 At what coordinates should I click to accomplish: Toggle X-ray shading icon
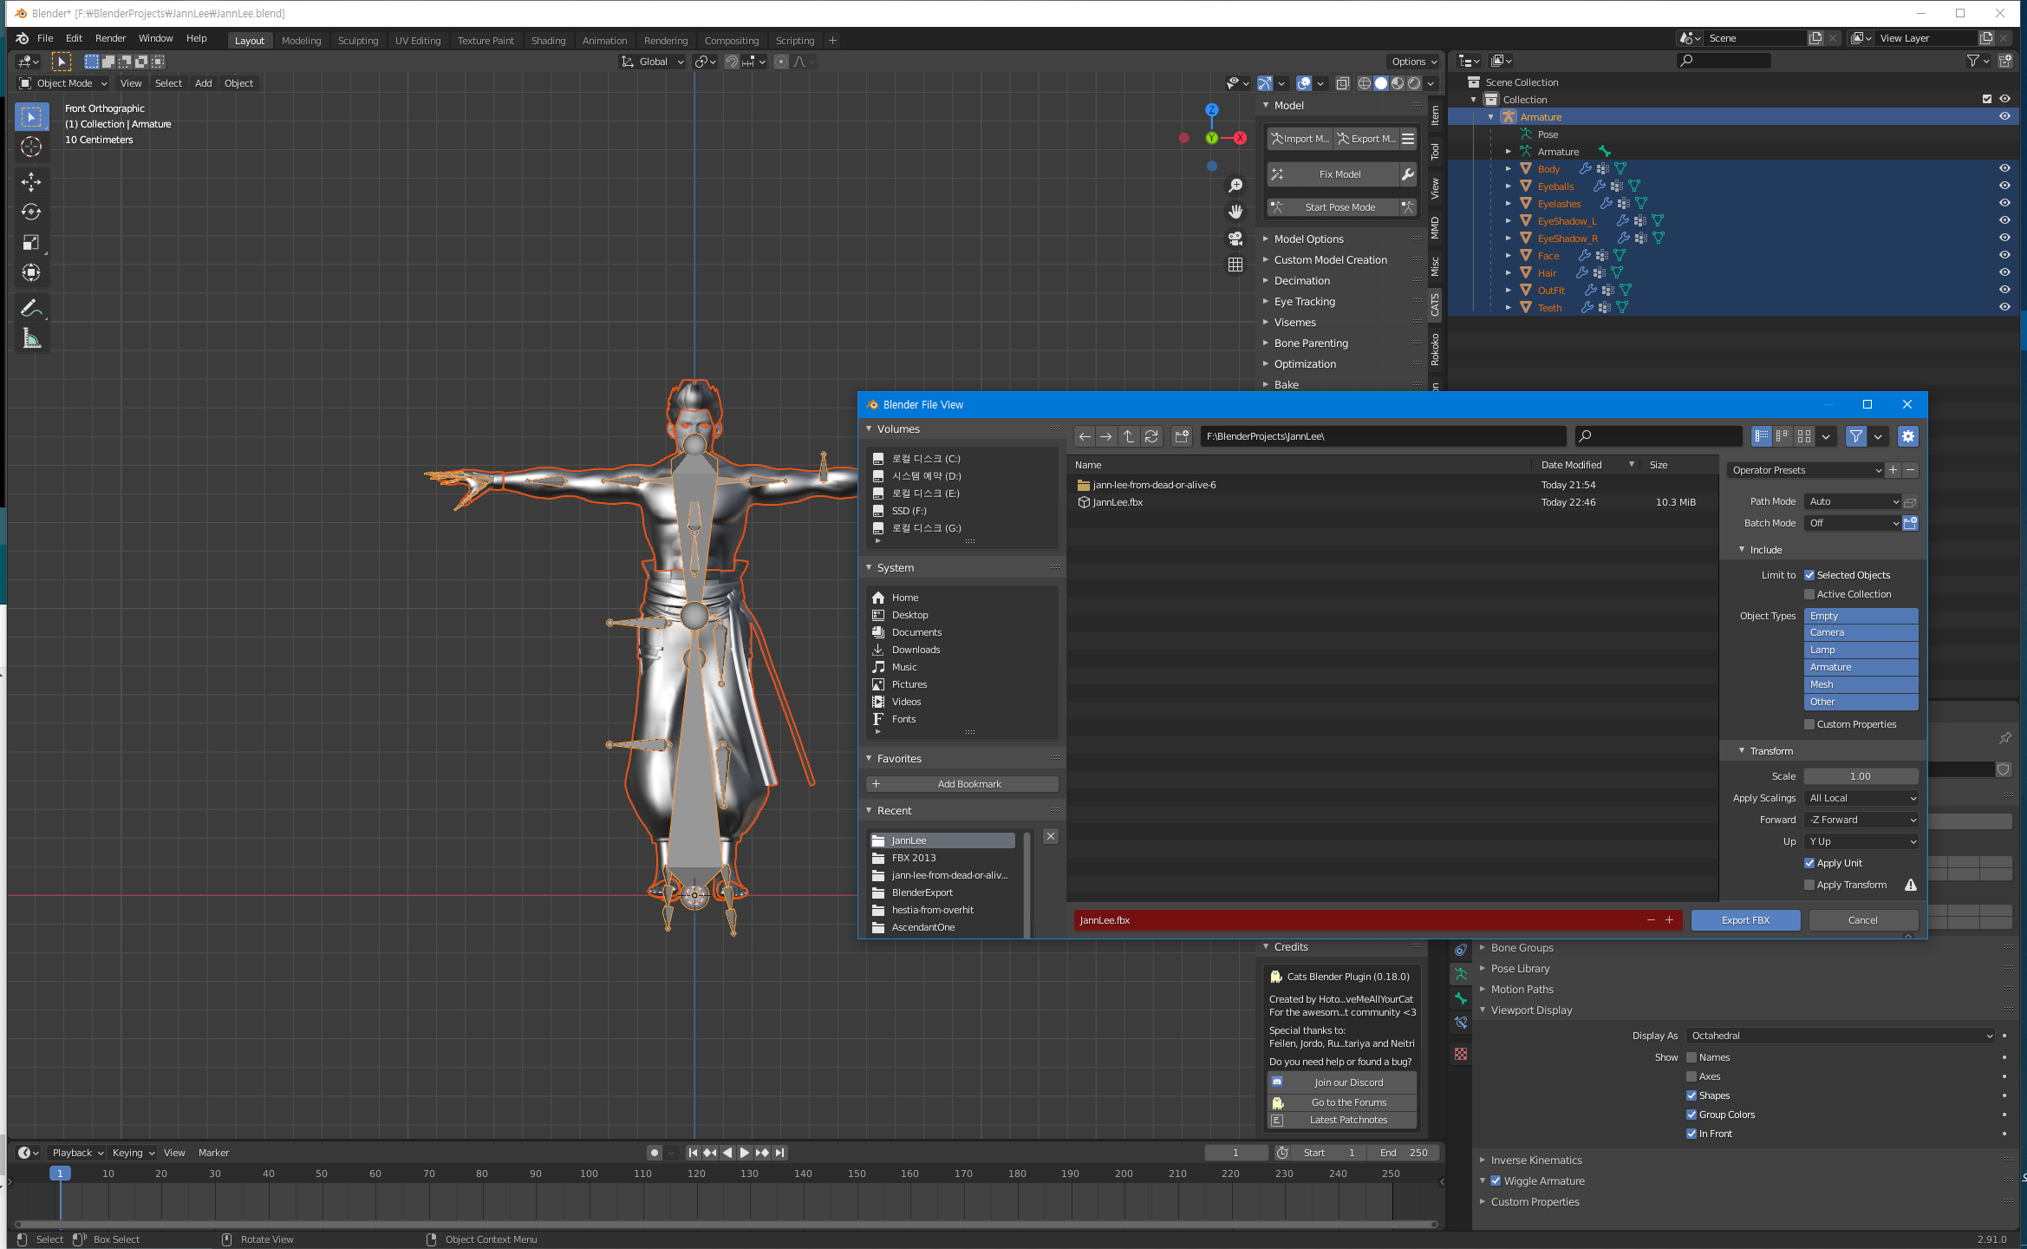click(1342, 83)
